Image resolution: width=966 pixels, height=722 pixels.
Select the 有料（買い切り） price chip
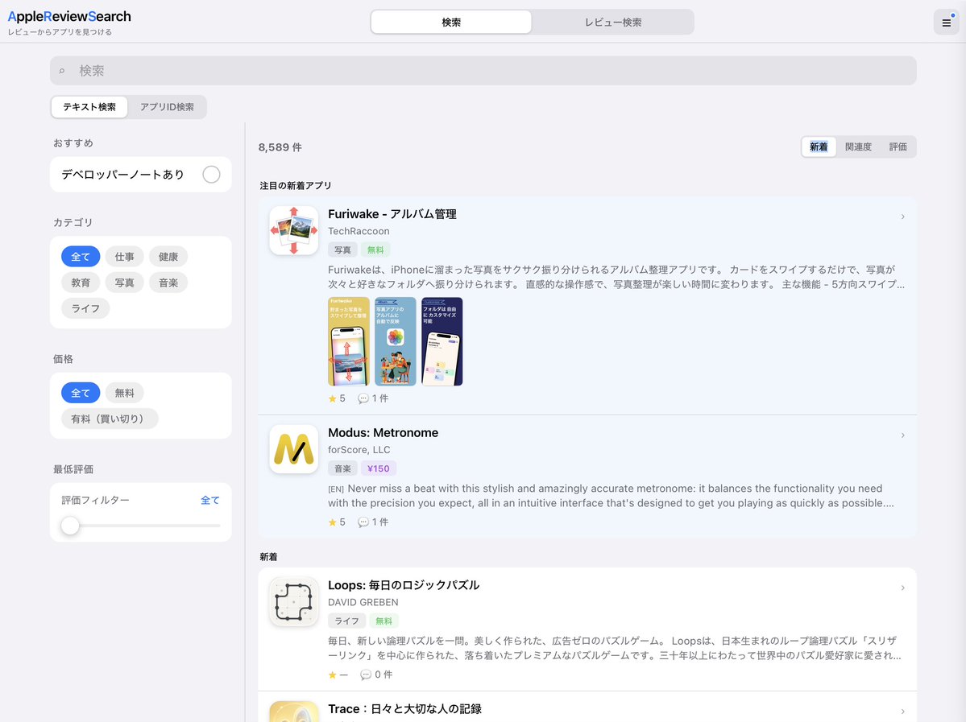click(x=110, y=419)
